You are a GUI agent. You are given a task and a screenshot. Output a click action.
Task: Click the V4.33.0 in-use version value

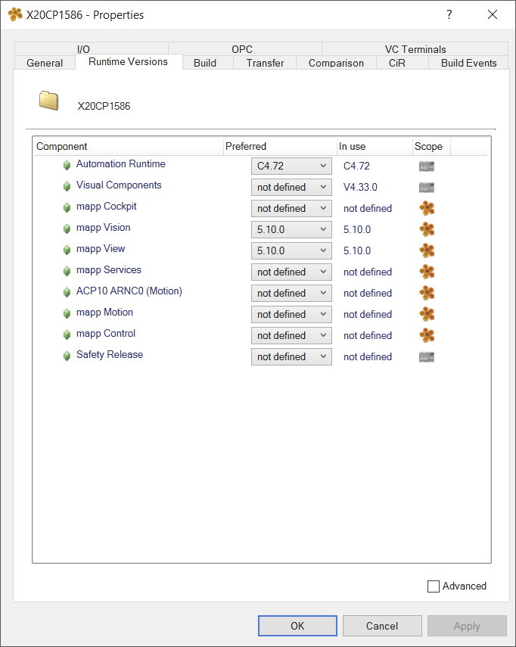pos(360,188)
